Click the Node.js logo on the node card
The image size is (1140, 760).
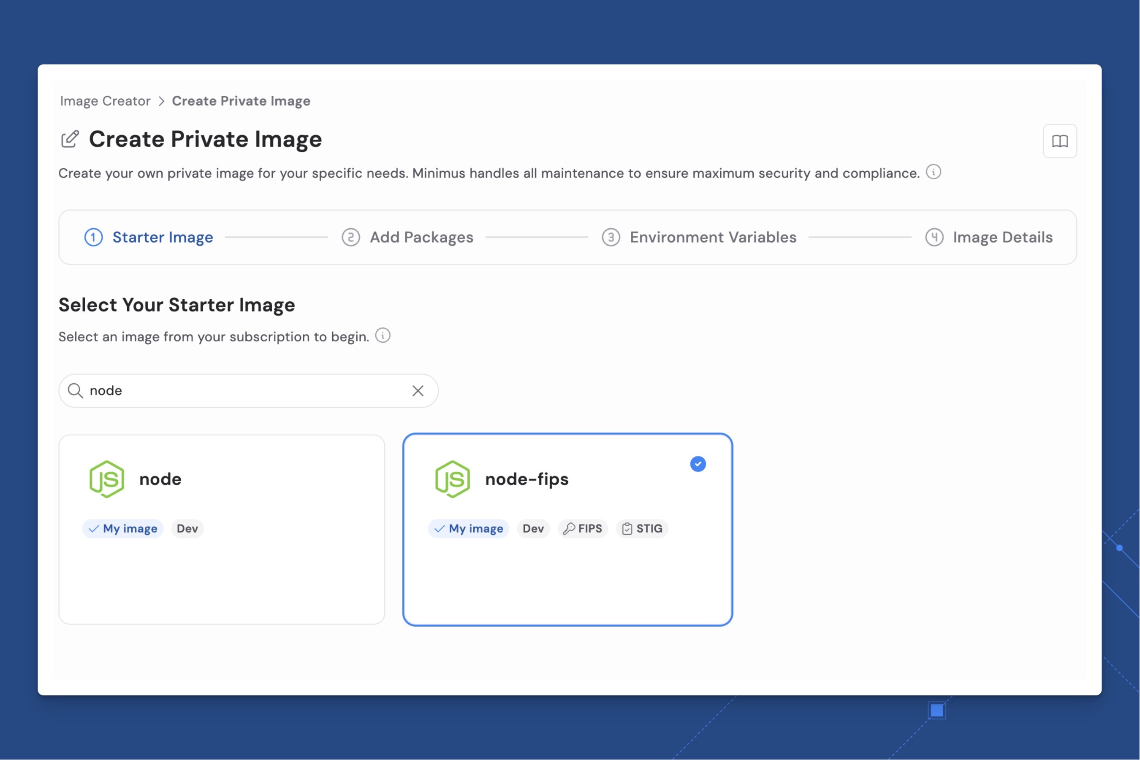[x=107, y=479]
